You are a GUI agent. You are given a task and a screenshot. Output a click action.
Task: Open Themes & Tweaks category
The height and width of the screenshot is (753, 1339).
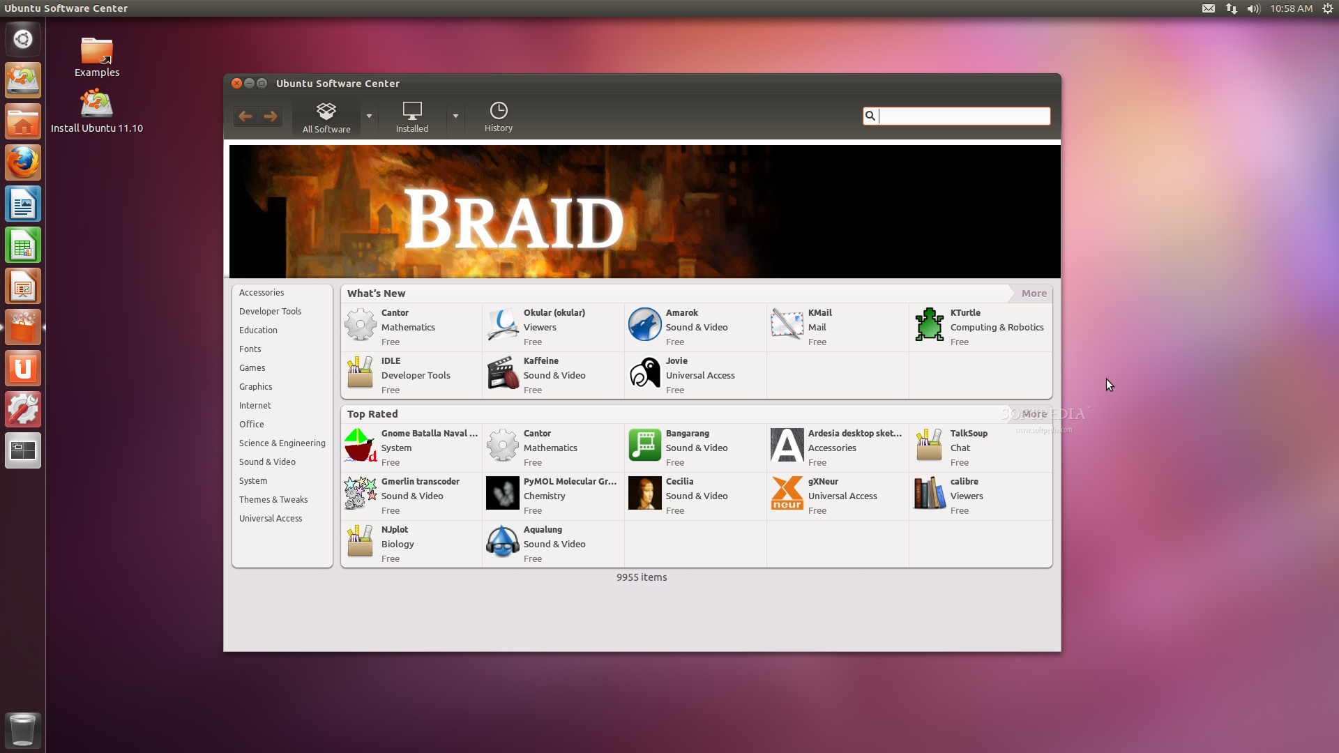coord(273,500)
